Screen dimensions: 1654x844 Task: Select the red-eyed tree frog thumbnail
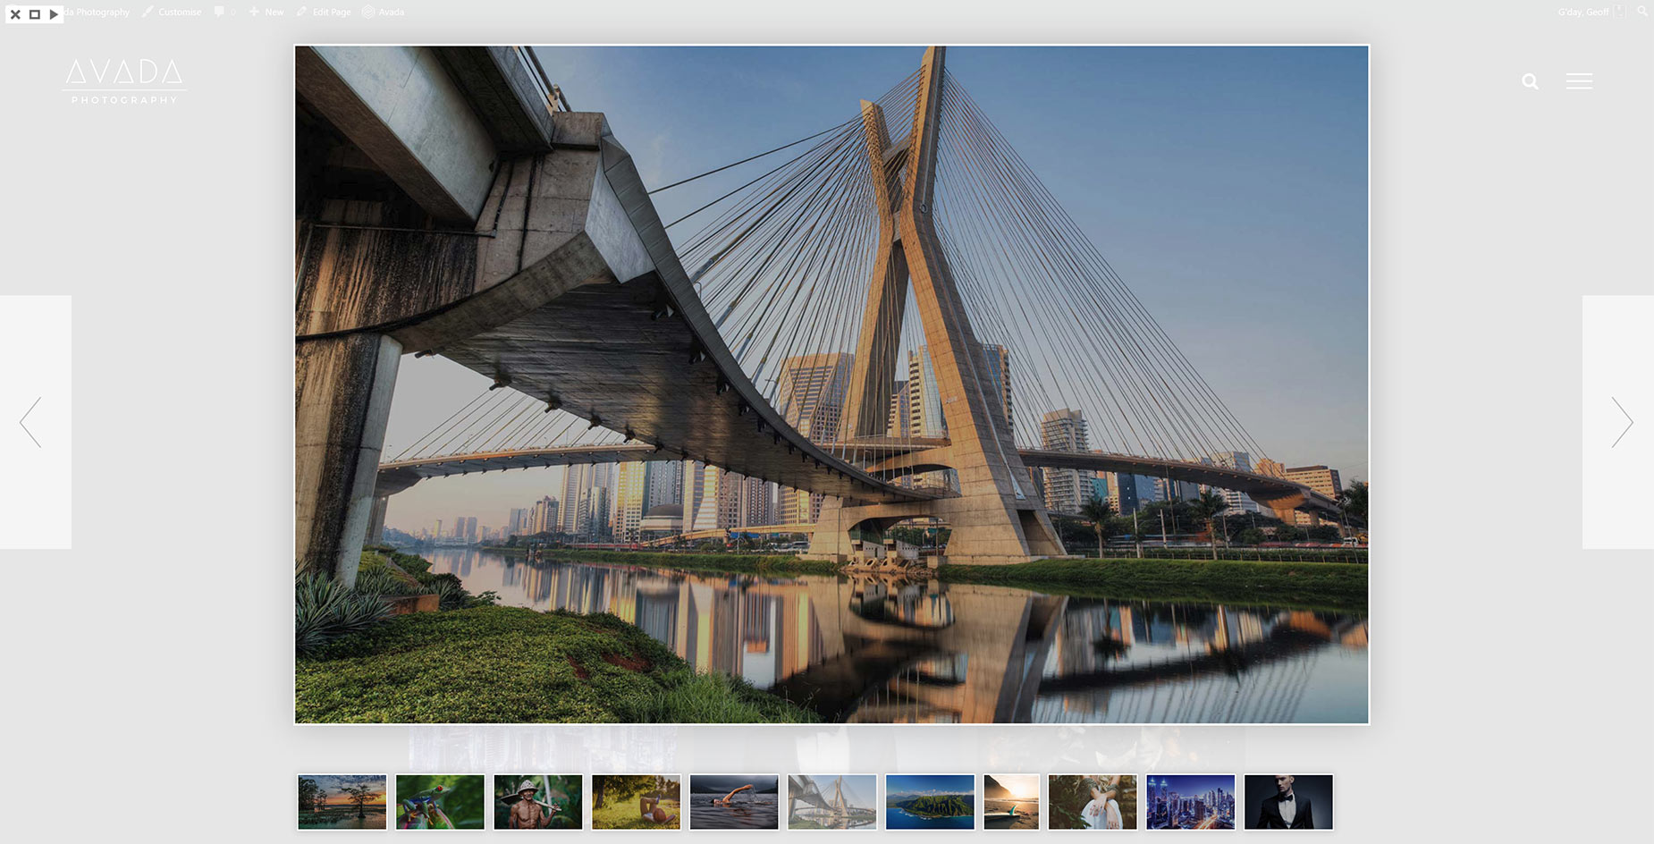click(x=440, y=802)
